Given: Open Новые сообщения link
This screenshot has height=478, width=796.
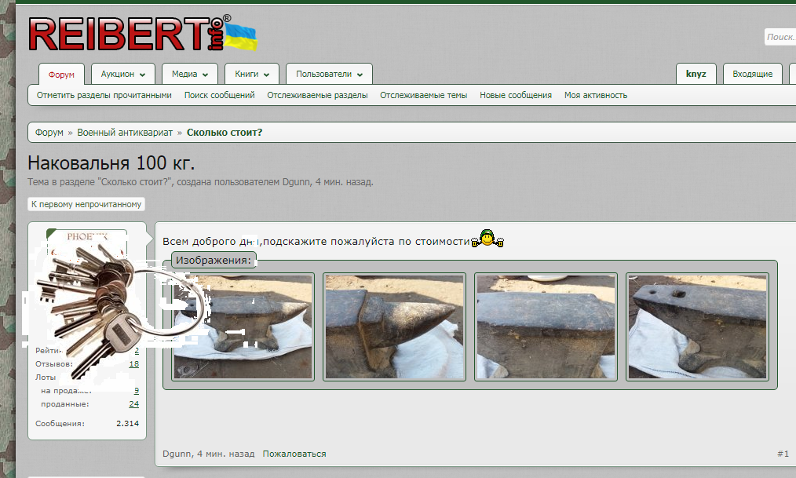Looking at the screenshot, I should 516,95.
